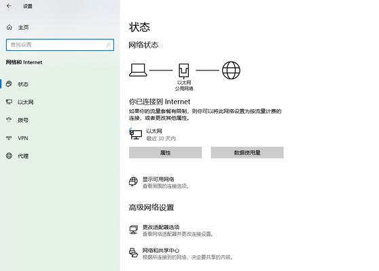
Task: Click the search magnifier icon
Action: point(109,45)
